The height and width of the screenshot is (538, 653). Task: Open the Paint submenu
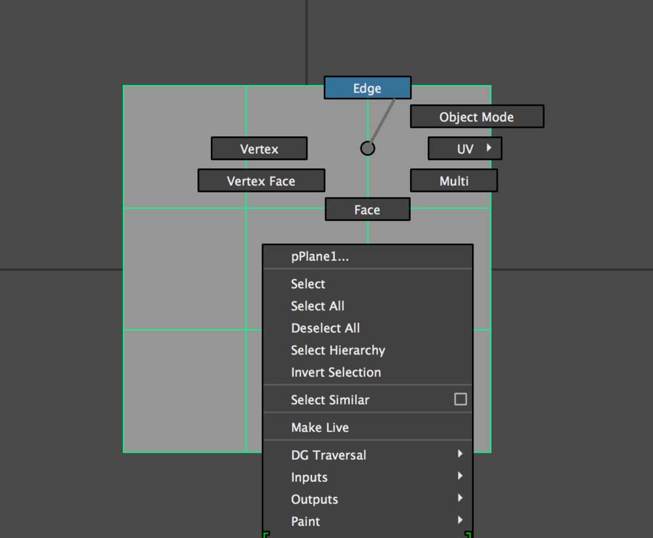coord(368,521)
